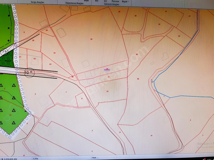
Task: Choose parcel number 58 label
Action: 159,24
